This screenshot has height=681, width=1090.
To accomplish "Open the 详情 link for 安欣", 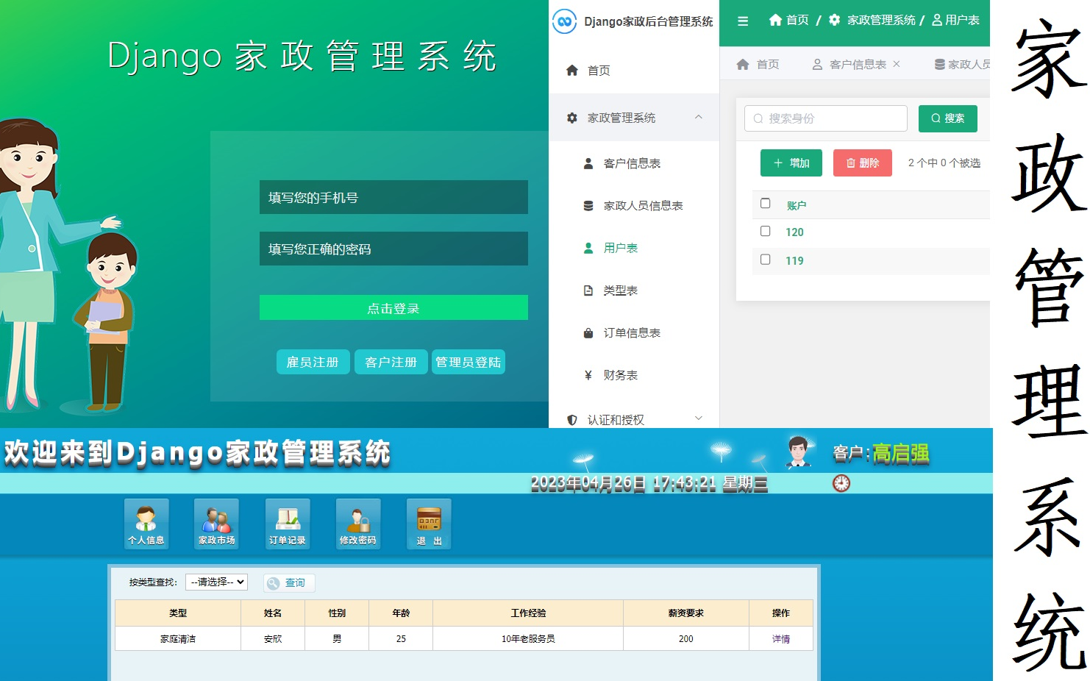I will click(x=781, y=639).
